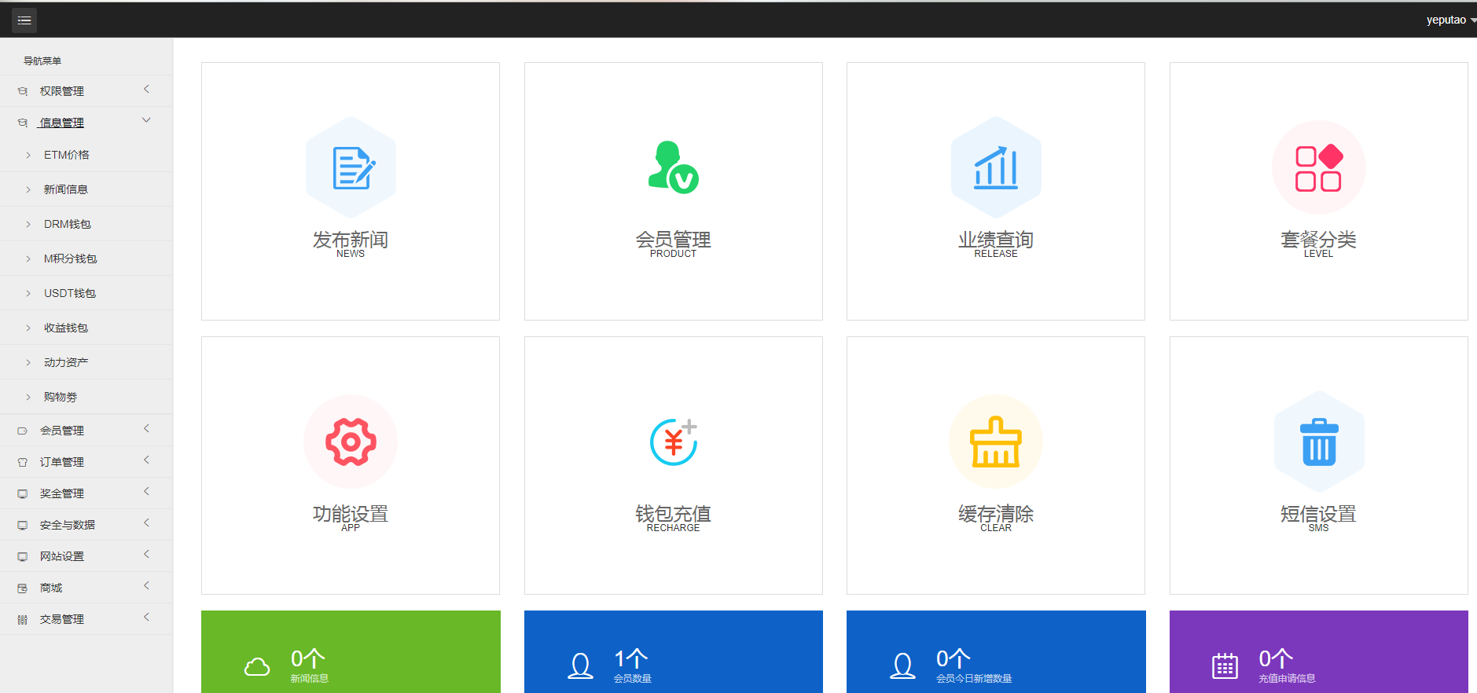The width and height of the screenshot is (1477, 693).
Task: Click the 钱包充值 yen recharge icon
Action: (673, 442)
